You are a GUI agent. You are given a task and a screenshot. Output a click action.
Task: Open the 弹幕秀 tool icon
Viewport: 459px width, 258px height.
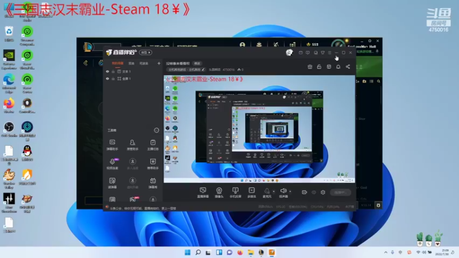[153, 183]
